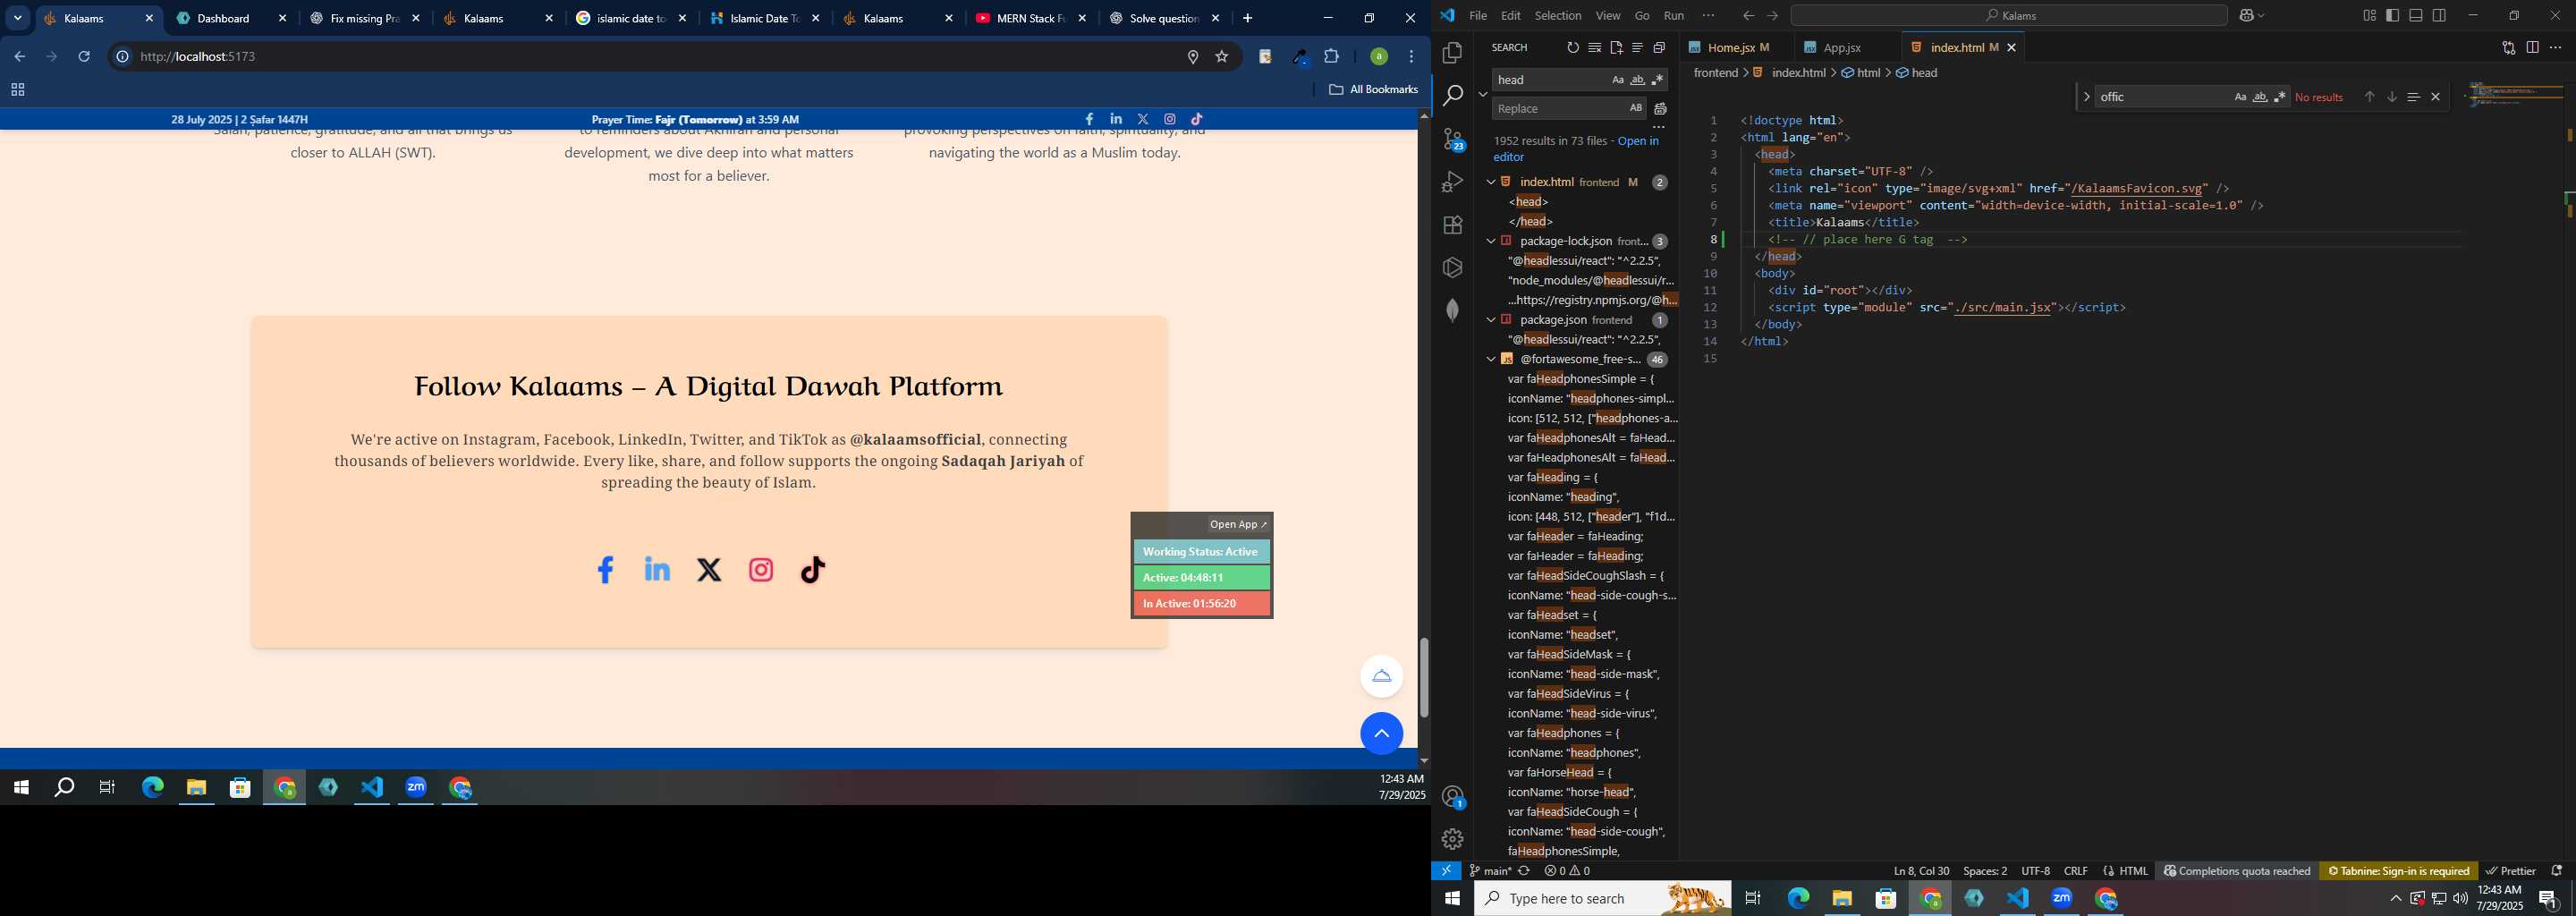Click main branch in VS Code status bar
This screenshot has height=916, width=2576.
(x=1490, y=871)
